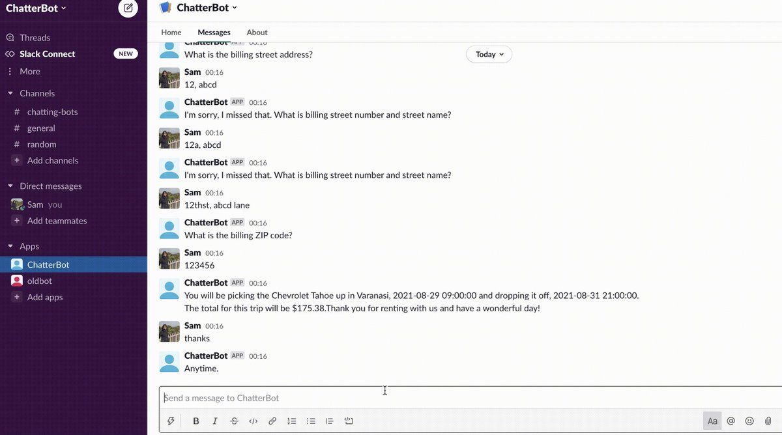
Task: Toggle inline code formatting
Action: coord(253,421)
